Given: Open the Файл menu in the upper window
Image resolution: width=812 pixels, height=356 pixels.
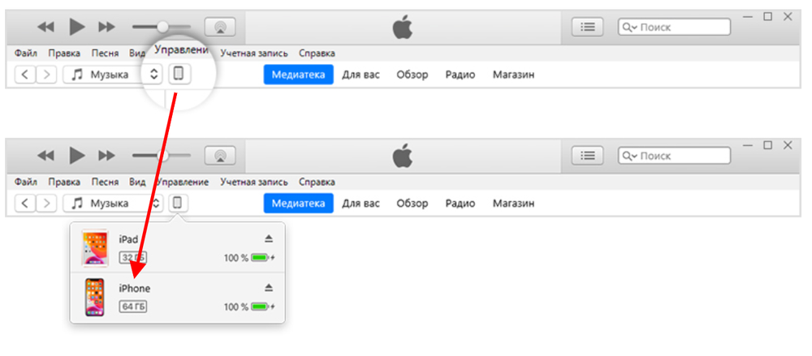Looking at the screenshot, I should click(x=26, y=54).
